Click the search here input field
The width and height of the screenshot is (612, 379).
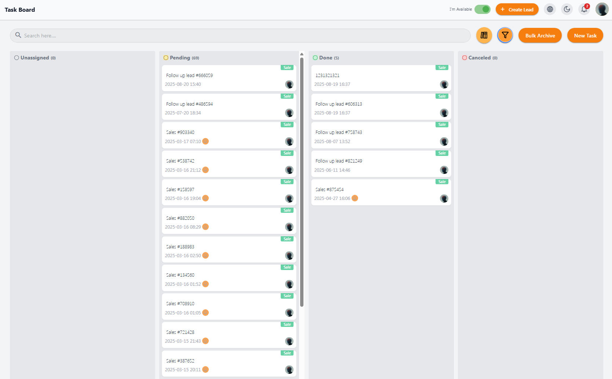(240, 36)
